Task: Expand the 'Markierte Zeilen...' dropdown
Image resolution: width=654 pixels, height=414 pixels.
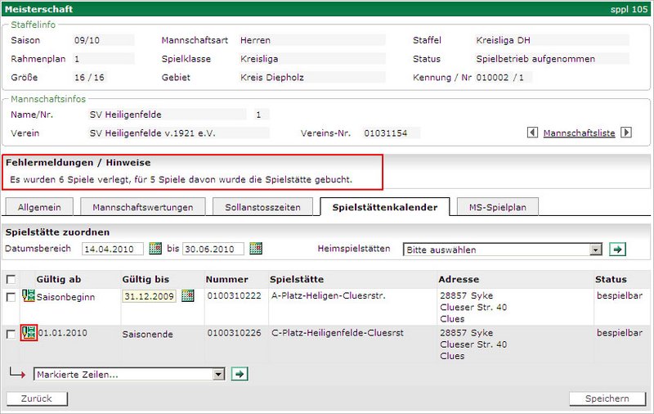Action: (128, 374)
